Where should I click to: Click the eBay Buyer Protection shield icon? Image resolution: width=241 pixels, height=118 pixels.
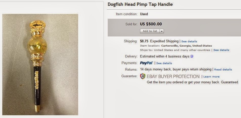[x=143, y=76]
